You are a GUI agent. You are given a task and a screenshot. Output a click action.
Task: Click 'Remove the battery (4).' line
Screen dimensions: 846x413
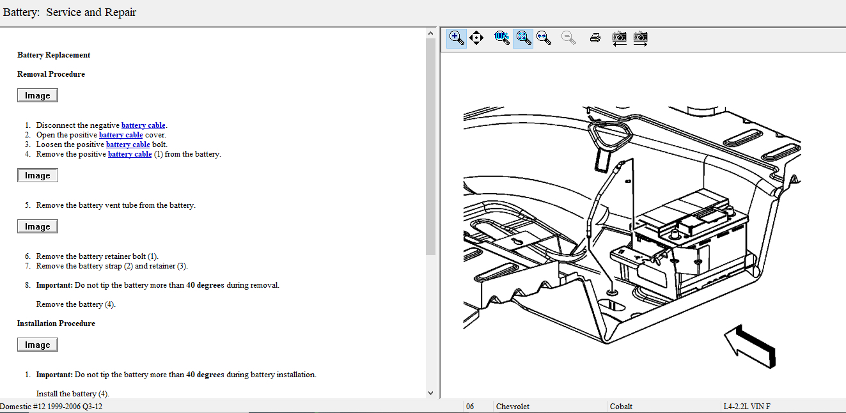(76, 304)
